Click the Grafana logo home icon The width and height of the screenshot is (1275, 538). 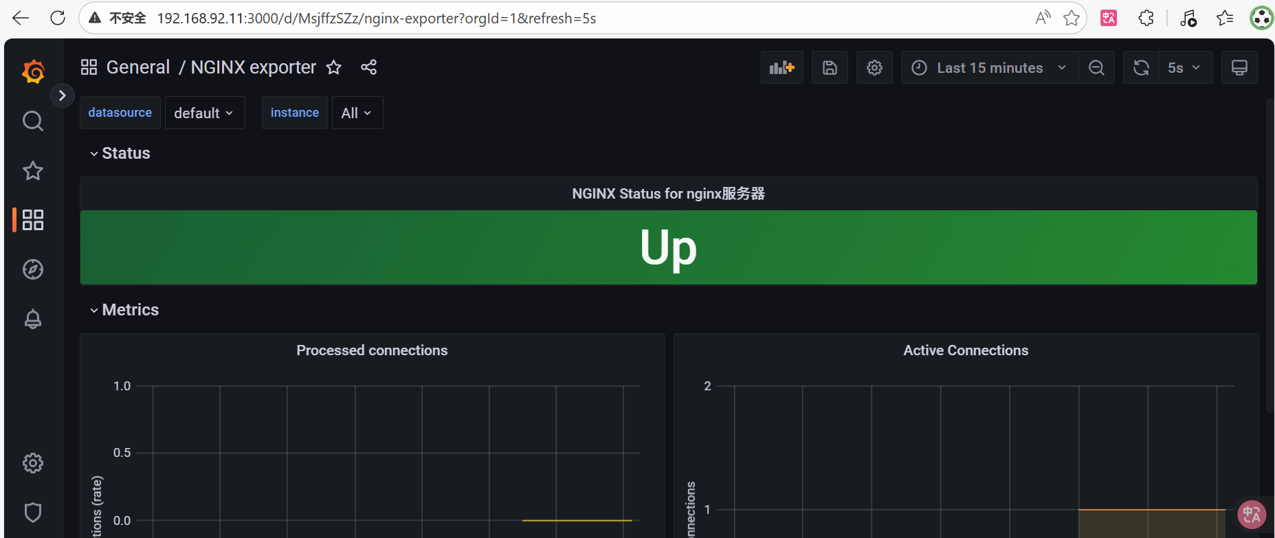point(33,71)
